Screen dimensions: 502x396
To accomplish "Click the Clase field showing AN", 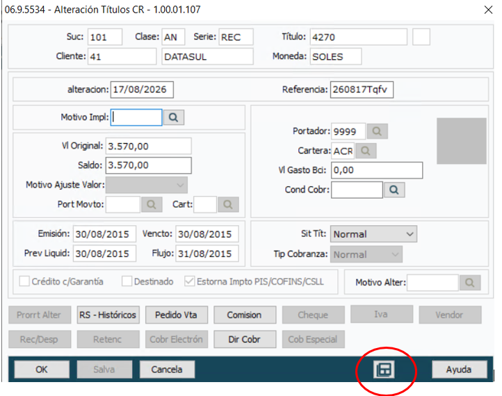I will [x=173, y=37].
